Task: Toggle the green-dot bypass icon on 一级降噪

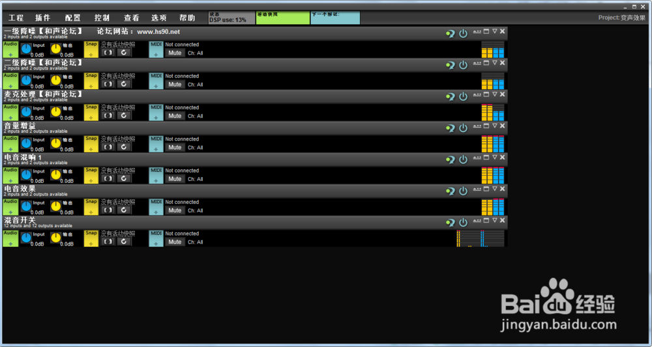Action: click(x=450, y=34)
